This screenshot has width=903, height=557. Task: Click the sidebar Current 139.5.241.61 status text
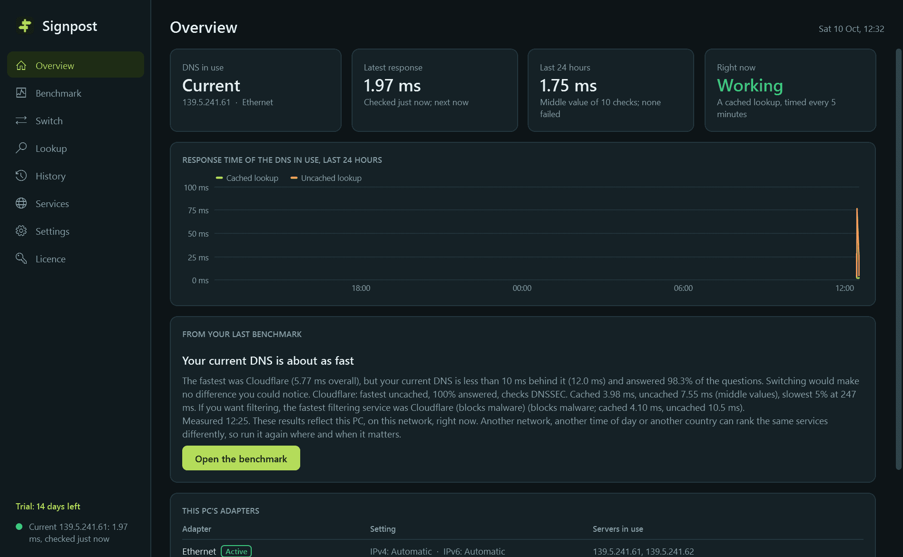[x=79, y=533]
